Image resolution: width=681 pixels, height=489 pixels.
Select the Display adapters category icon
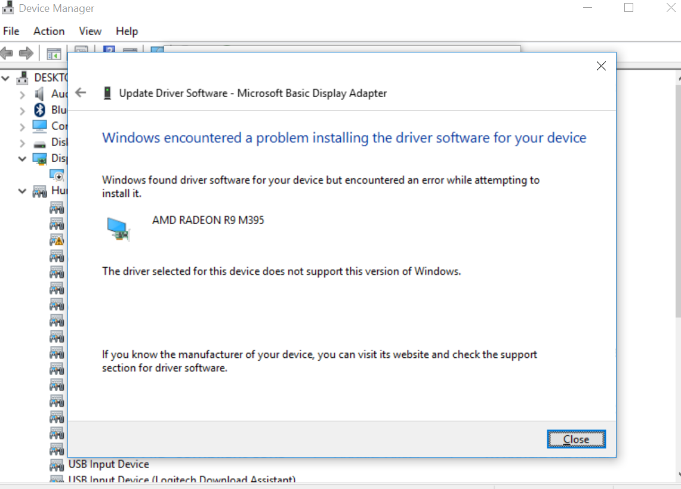click(x=40, y=159)
